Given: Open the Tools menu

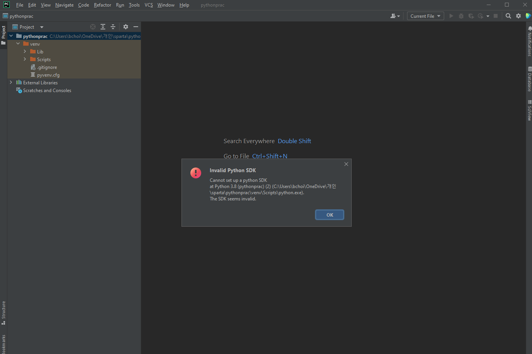Looking at the screenshot, I should tap(134, 5).
